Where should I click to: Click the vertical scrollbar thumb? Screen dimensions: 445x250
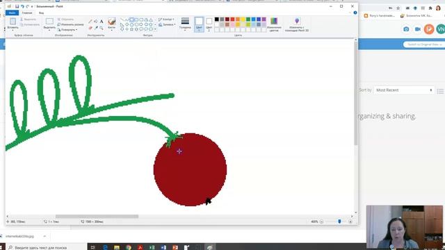coord(355,94)
